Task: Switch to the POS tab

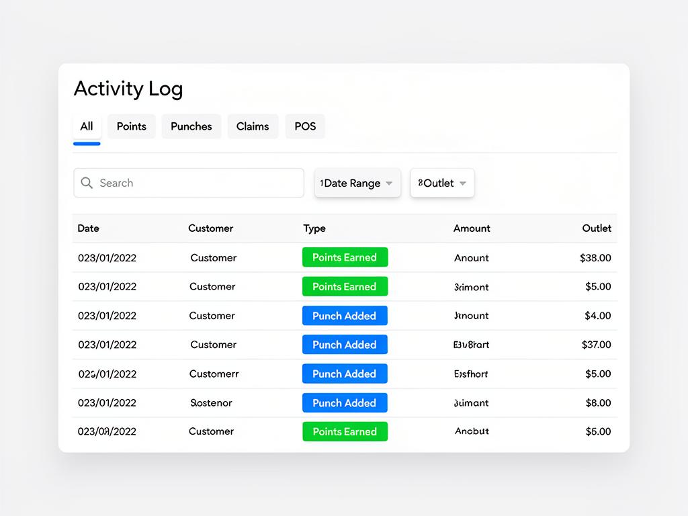Action: click(305, 126)
